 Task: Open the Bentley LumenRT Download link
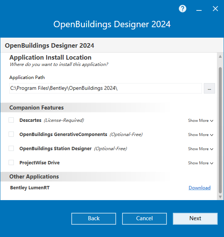click(x=199, y=188)
